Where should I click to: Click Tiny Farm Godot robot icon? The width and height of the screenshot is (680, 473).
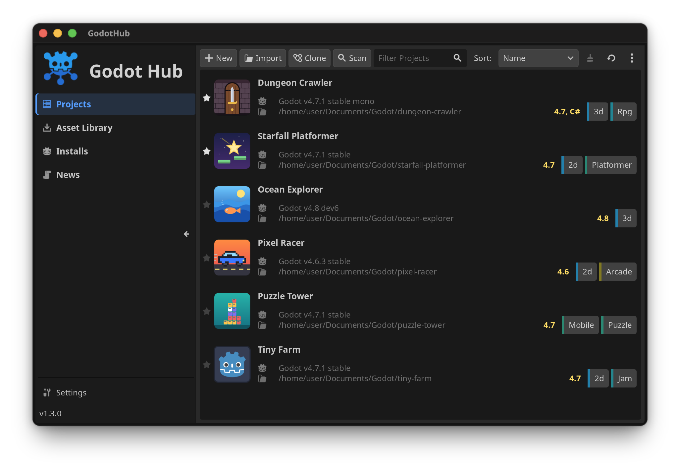click(x=232, y=364)
